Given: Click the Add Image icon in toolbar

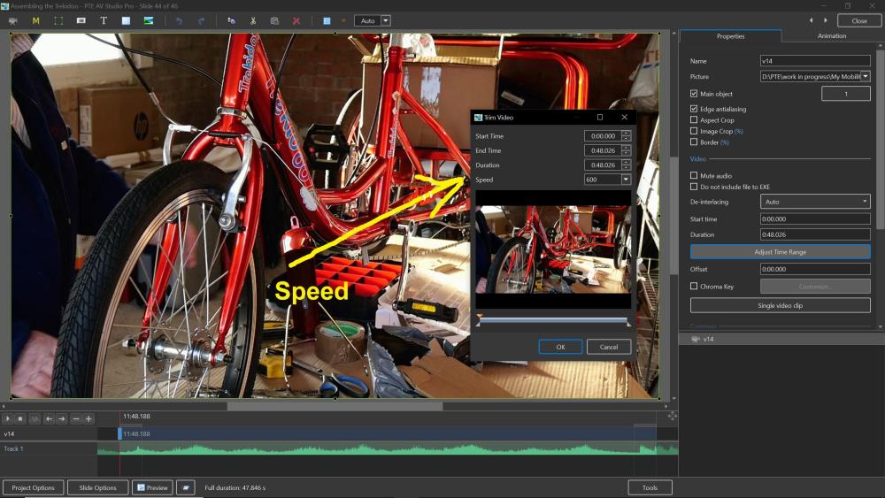Looking at the screenshot, I should click(x=149, y=20).
